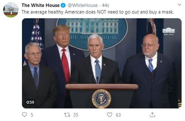Expand the tweet options chevron menu
185x121 pixels.
(x=179, y=5)
